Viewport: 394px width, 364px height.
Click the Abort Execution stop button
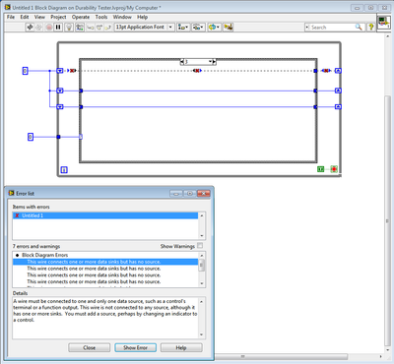pyautogui.click(x=49, y=28)
